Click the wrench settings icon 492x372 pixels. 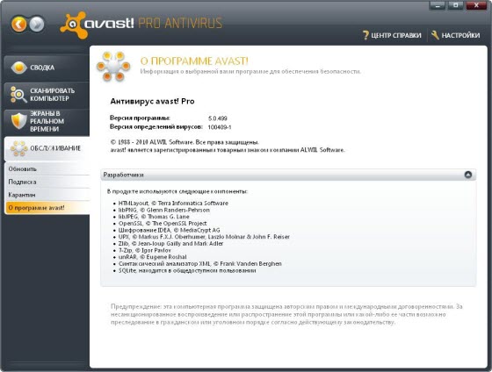435,35
